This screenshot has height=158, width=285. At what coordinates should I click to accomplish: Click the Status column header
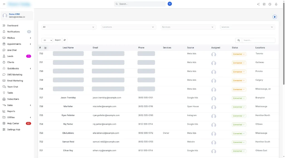pyautogui.click(x=235, y=48)
